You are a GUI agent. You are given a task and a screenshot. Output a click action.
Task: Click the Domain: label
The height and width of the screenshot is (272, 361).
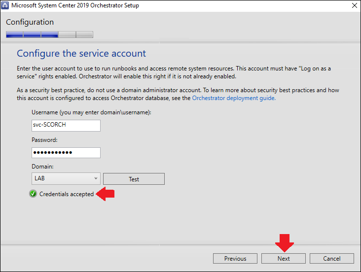pyautogui.click(x=42, y=167)
